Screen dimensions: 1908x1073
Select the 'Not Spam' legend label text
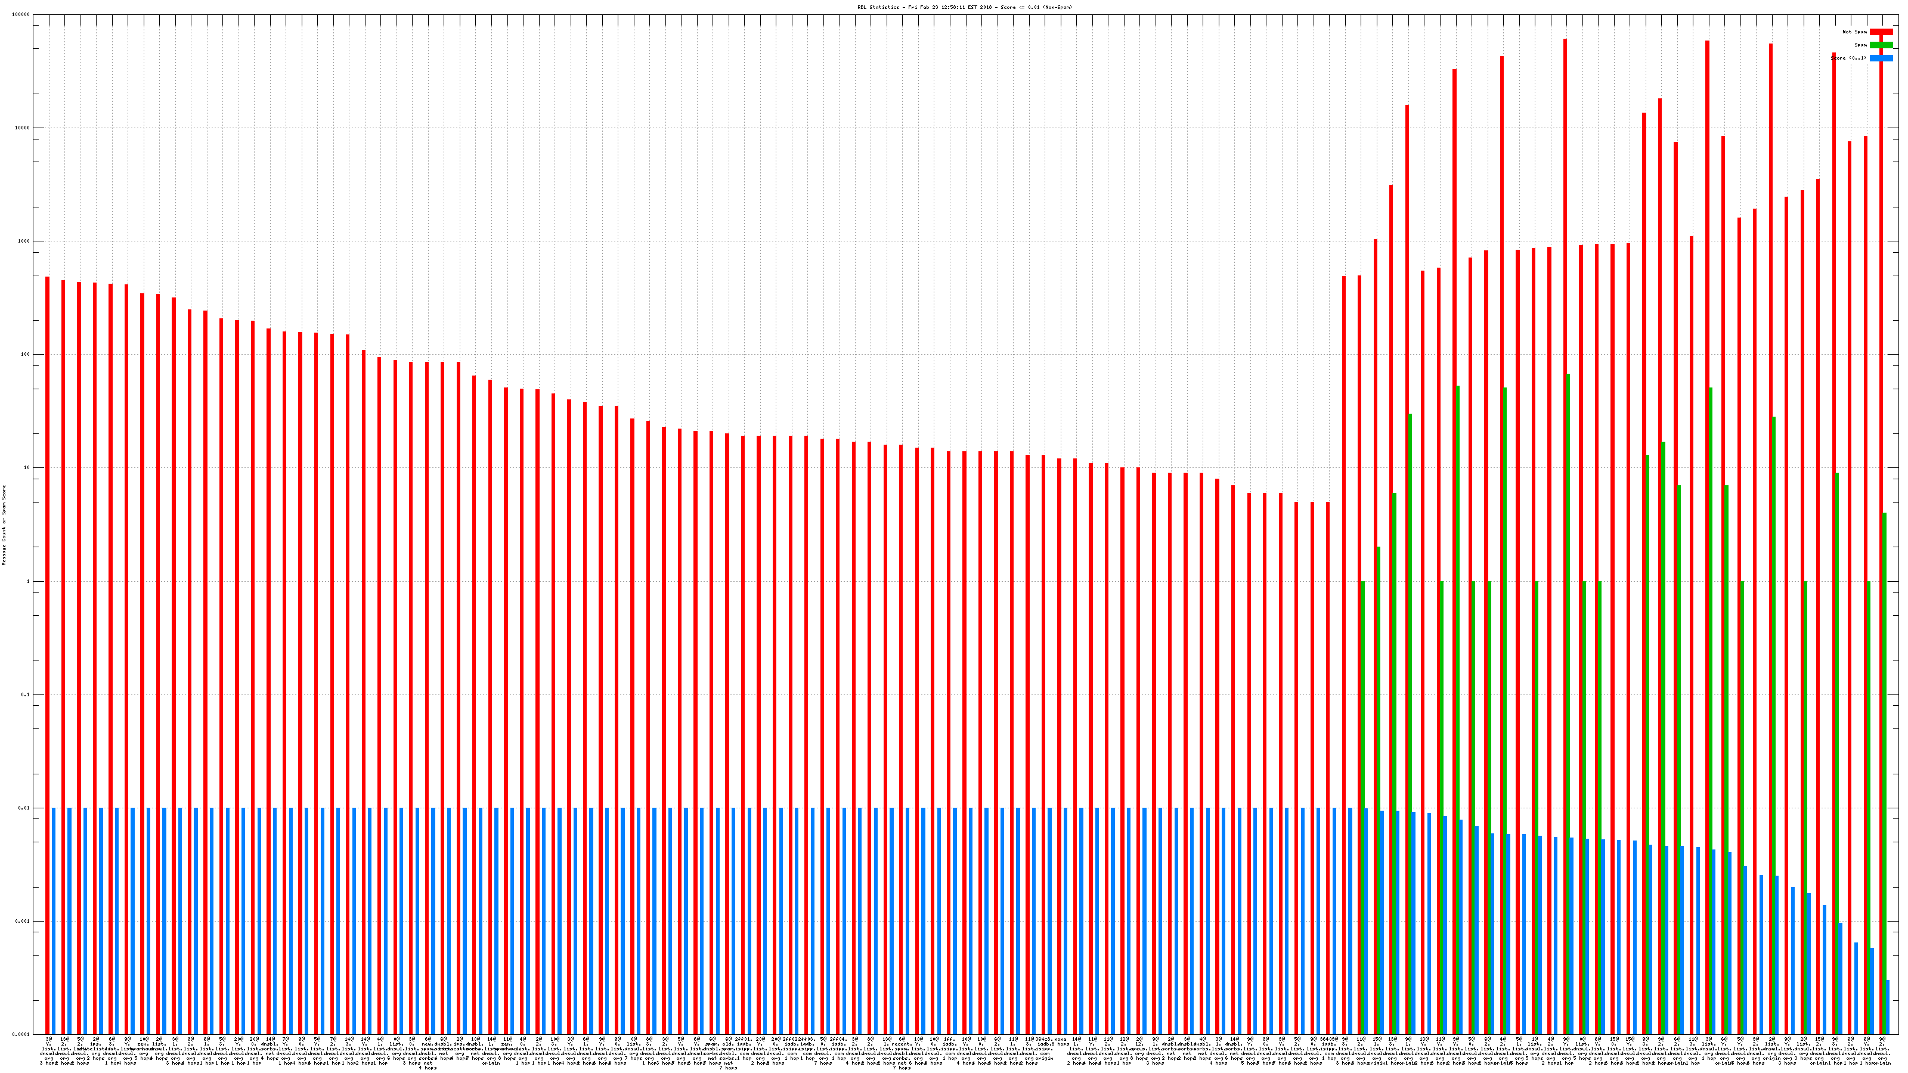click(x=1855, y=32)
